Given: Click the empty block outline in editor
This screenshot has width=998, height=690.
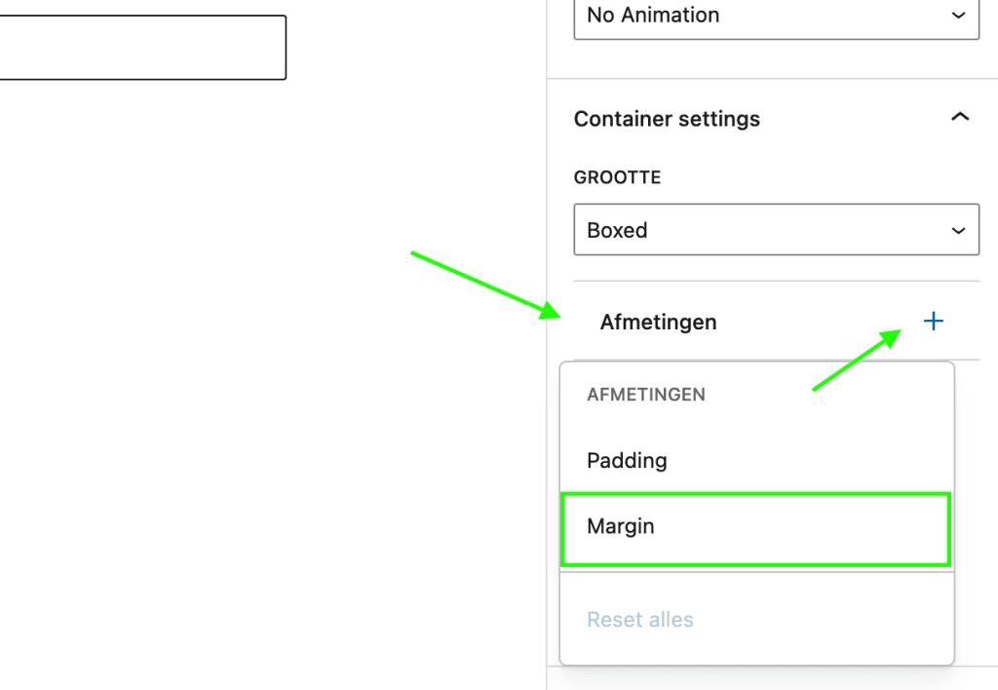Looking at the screenshot, I should tap(142, 48).
